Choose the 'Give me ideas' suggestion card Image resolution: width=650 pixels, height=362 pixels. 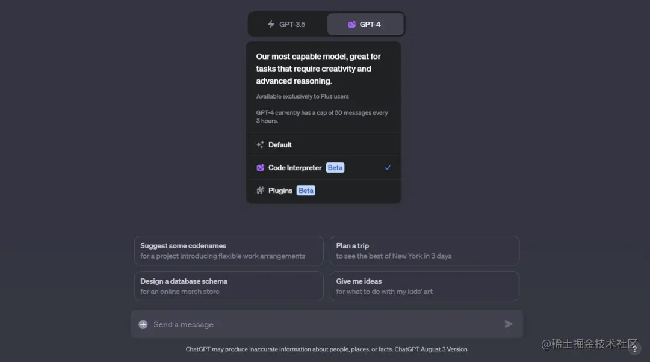coord(424,286)
